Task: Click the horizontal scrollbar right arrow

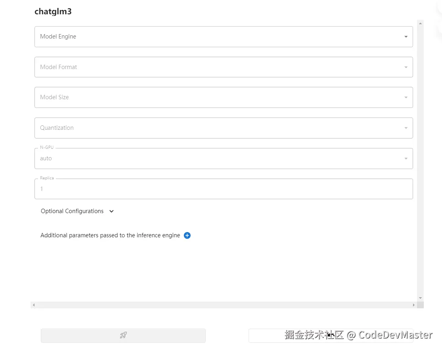Action: [x=413, y=305]
